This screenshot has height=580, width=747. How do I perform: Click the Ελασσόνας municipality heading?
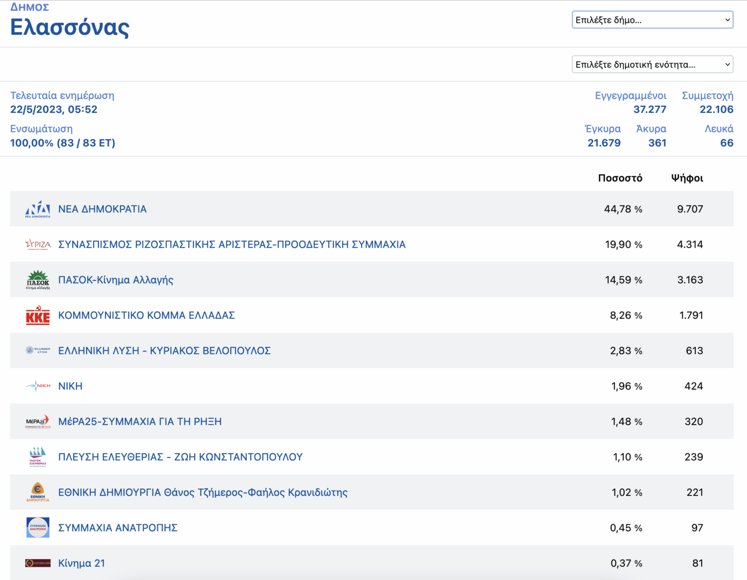click(x=70, y=27)
